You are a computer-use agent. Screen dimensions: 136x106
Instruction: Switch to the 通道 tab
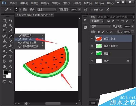100,17
